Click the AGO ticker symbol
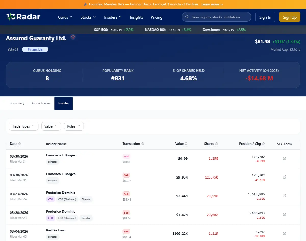The image size is (306, 241). [13, 49]
